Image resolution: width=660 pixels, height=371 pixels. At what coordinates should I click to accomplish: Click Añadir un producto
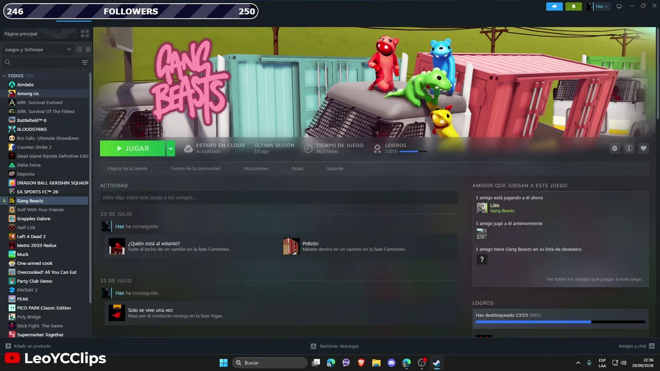[x=28, y=346]
